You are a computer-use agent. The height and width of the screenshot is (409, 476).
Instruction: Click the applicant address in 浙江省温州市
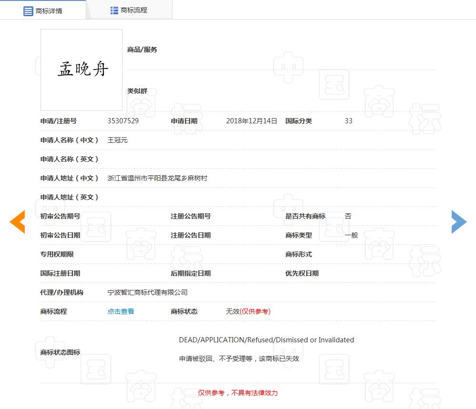click(157, 178)
